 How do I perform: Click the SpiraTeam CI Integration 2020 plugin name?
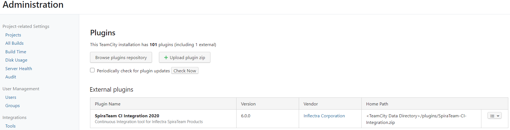(x=127, y=116)
